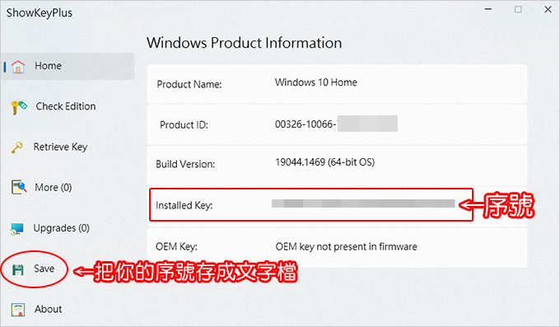Image resolution: width=560 pixels, height=327 pixels.
Task: Open the More (0) section
Action: point(54,187)
